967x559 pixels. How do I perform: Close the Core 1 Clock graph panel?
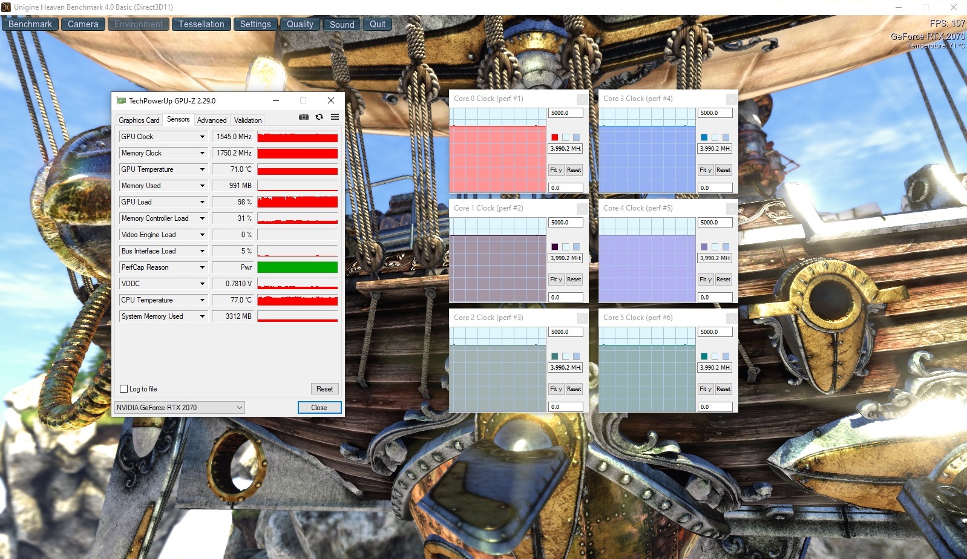tap(582, 208)
